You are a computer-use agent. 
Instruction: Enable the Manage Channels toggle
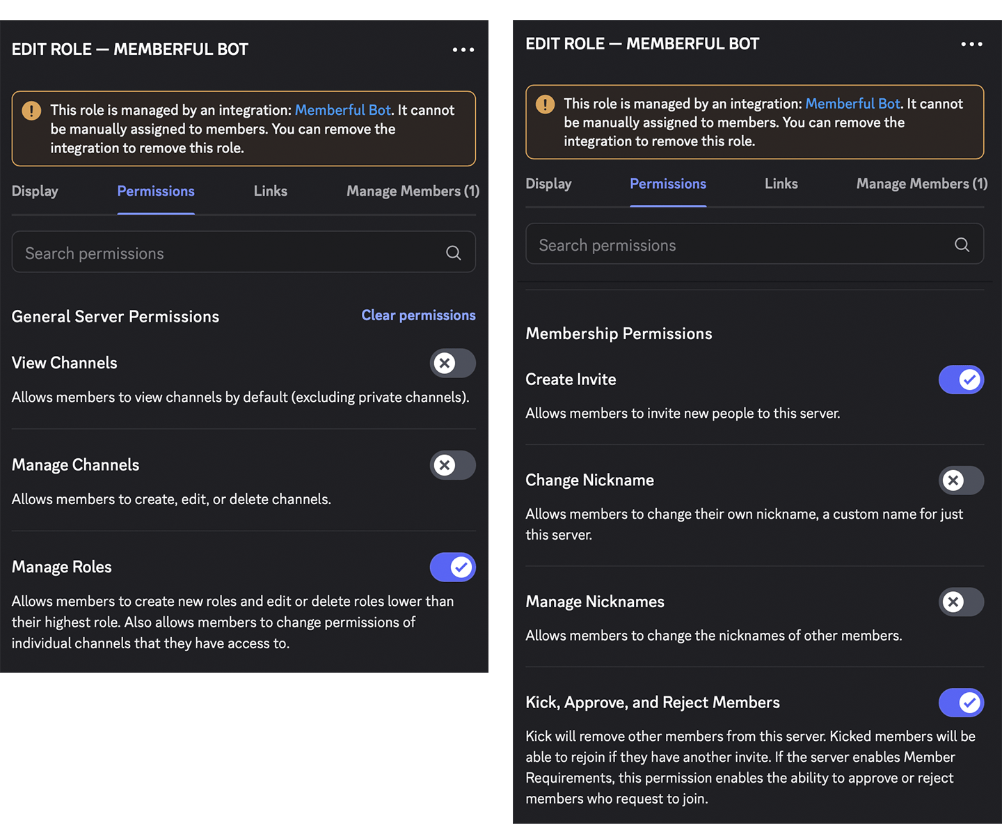(x=453, y=465)
